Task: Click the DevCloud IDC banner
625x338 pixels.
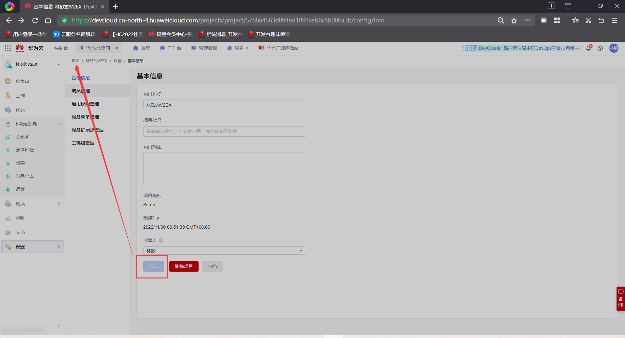Action: click(x=521, y=48)
